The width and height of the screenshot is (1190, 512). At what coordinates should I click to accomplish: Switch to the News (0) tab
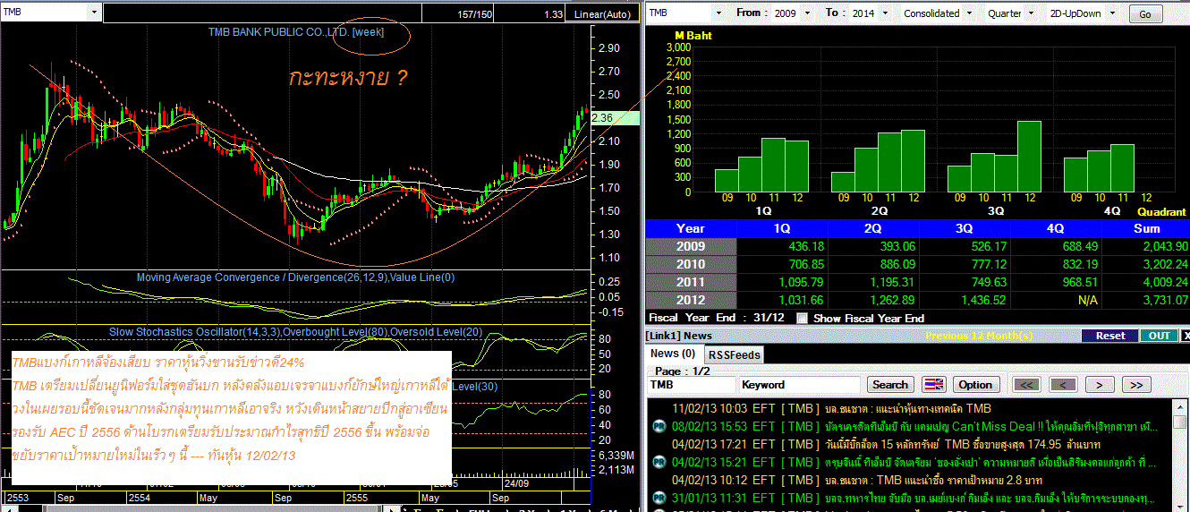[673, 354]
